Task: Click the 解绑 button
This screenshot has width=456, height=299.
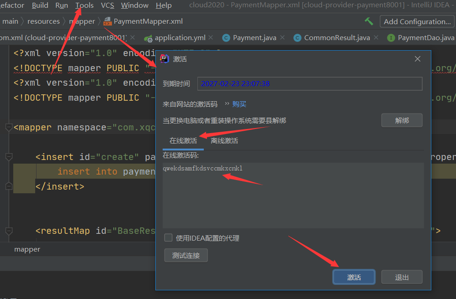Action: tap(402, 120)
